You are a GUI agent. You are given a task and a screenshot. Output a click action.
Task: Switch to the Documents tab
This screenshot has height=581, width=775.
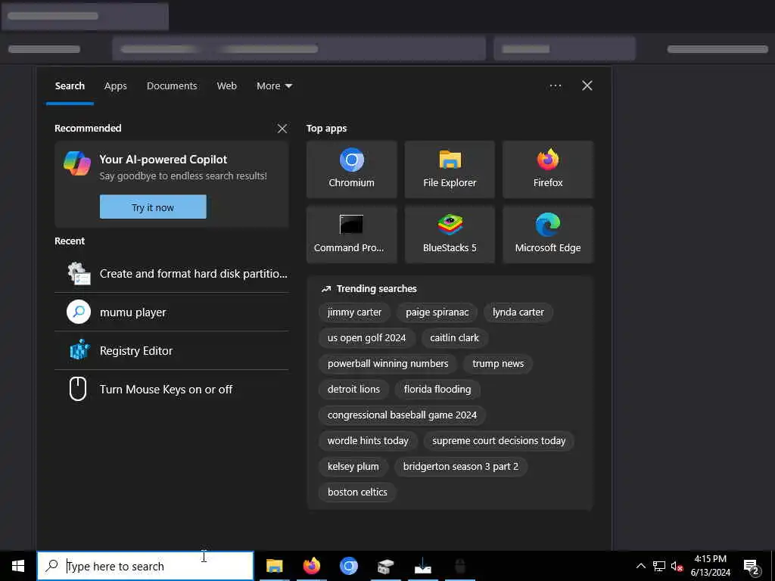click(x=172, y=86)
